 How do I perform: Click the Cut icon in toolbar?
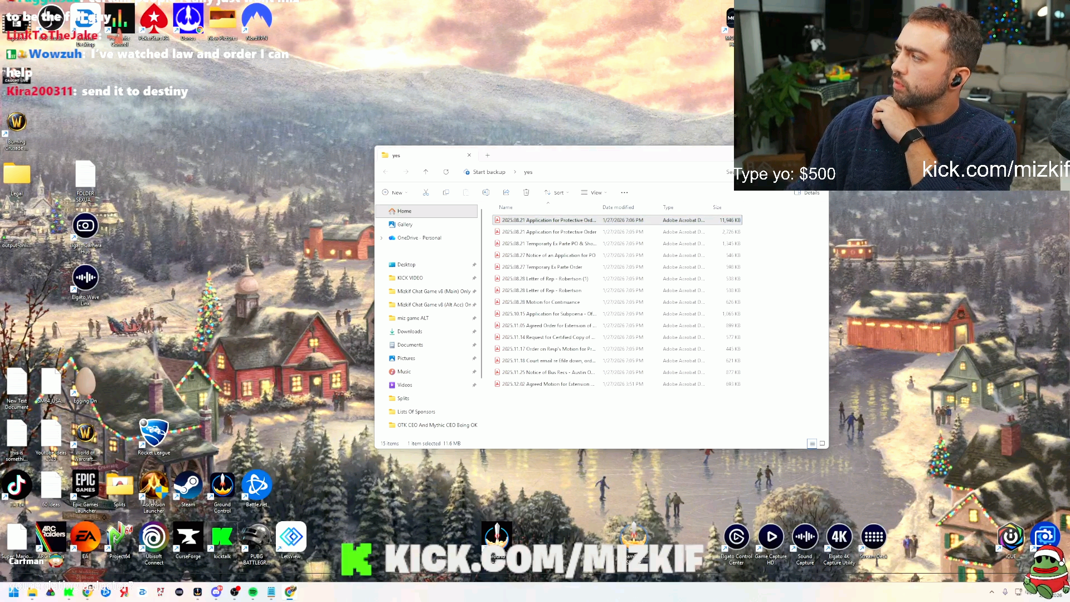(426, 192)
